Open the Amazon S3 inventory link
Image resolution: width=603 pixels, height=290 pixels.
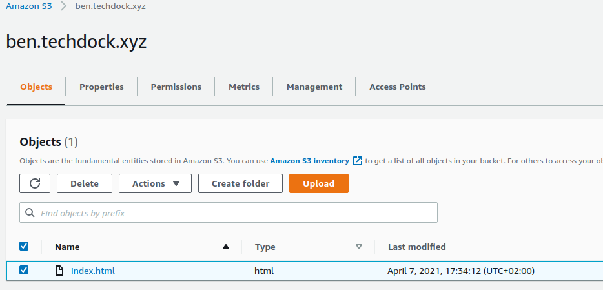310,161
